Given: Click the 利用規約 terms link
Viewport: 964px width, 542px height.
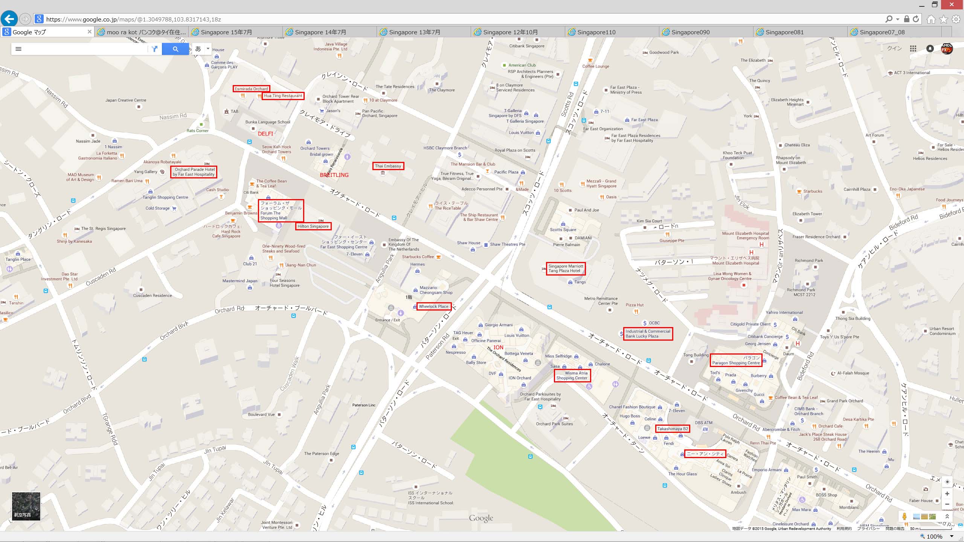Looking at the screenshot, I should [844, 528].
